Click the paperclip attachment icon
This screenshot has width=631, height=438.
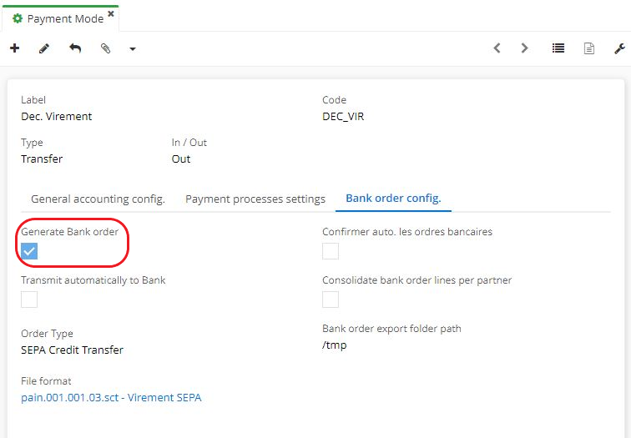click(x=105, y=48)
